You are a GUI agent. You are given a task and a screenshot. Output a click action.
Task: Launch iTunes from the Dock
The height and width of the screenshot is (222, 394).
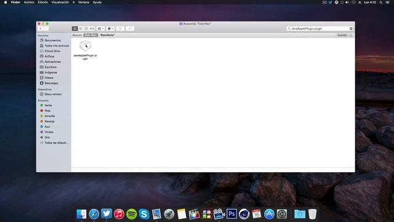(x=119, y=214)
